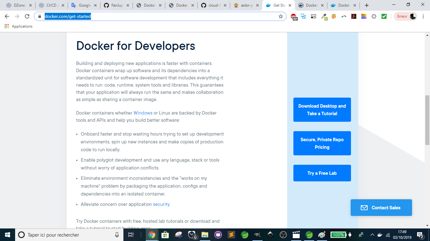Open the Applications shortcut in bookmarks bar
430x241 pixels.
(x=19, y=26)
